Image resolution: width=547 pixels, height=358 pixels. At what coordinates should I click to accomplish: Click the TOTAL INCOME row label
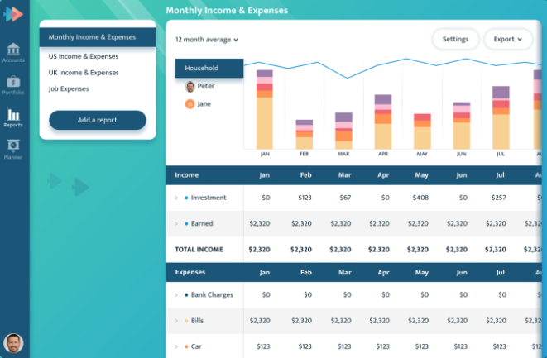point(199,250)
